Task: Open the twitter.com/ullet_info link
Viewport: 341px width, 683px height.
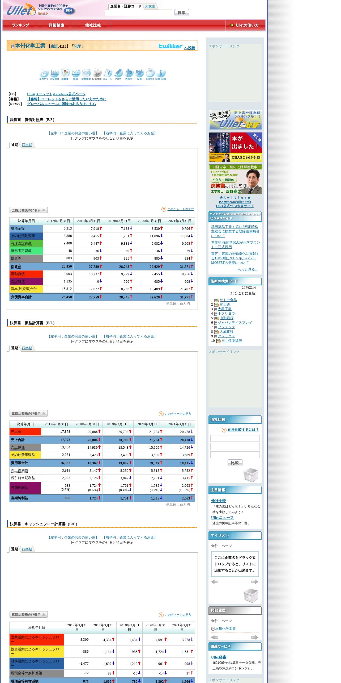Action: [x=235, y=202]
